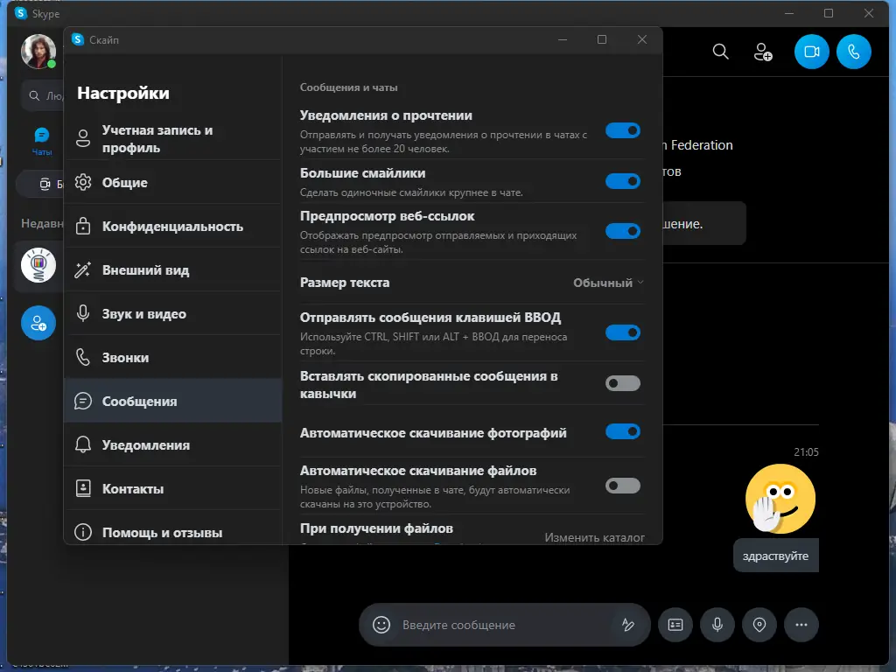The height and width of the screenshot is (672, 896).
Task: Click the microphone icon for voice message
Action: coord(717,625)
